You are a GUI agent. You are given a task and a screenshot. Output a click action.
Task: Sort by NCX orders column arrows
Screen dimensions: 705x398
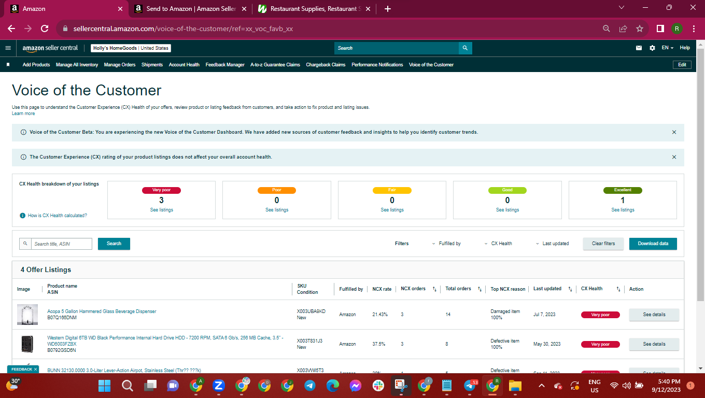coord(434,289)
